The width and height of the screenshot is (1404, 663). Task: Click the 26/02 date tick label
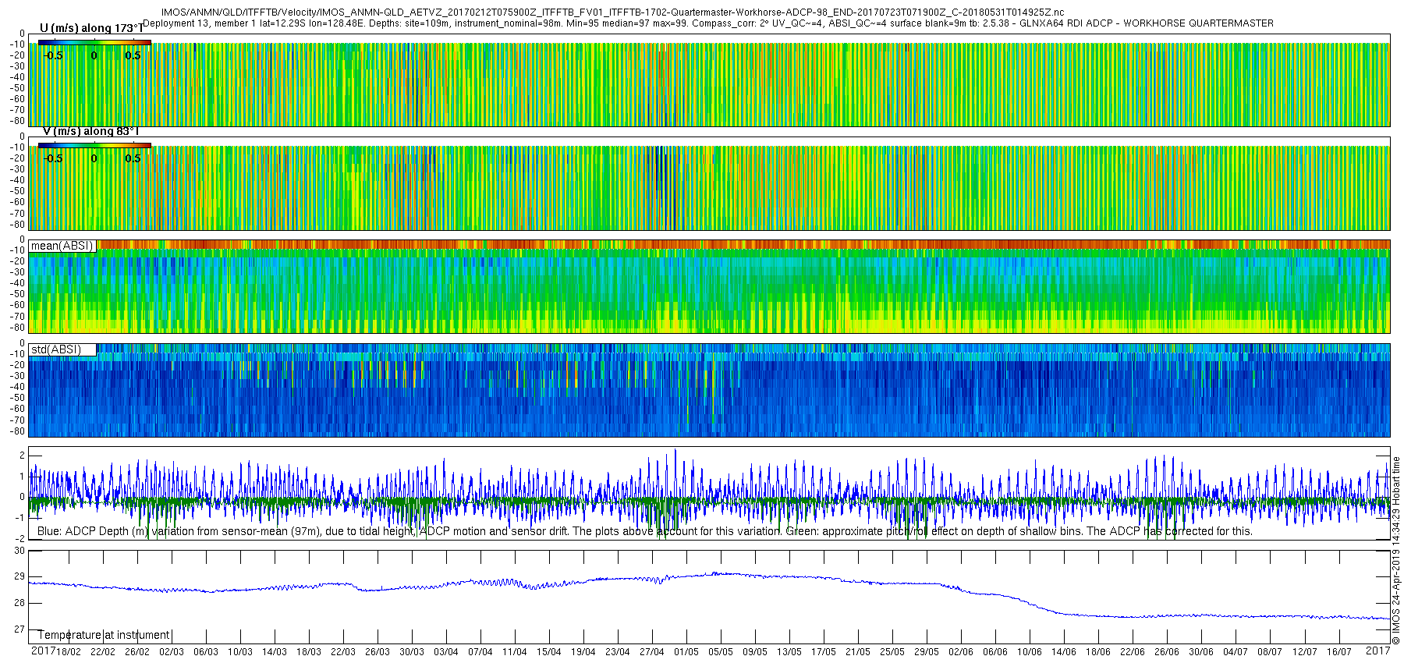pos(137,652)
